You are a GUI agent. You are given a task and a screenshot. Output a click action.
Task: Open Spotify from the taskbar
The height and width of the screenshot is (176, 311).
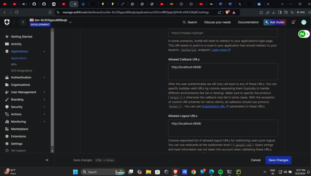(220, 172)
